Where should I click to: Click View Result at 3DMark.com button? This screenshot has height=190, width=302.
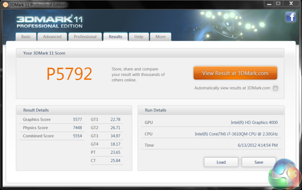[x=235, y=73]
